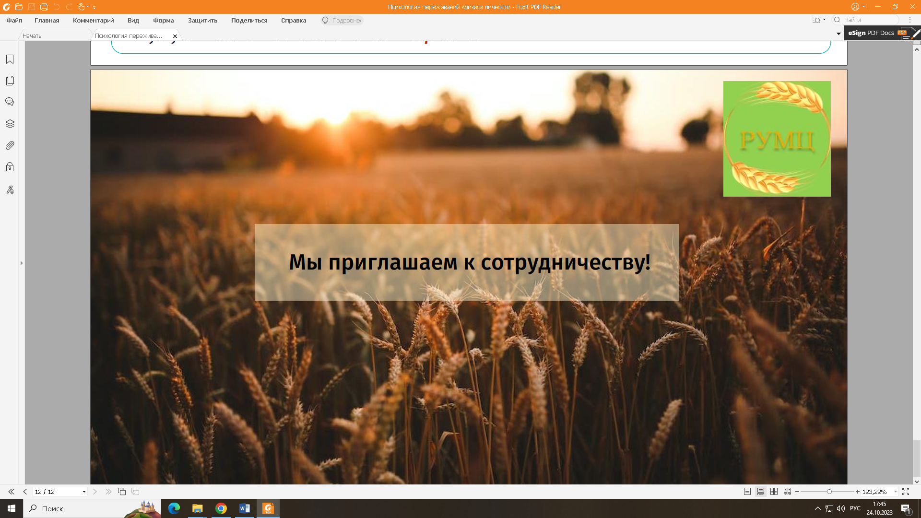Go to the previous page

(x=25, y=492)
